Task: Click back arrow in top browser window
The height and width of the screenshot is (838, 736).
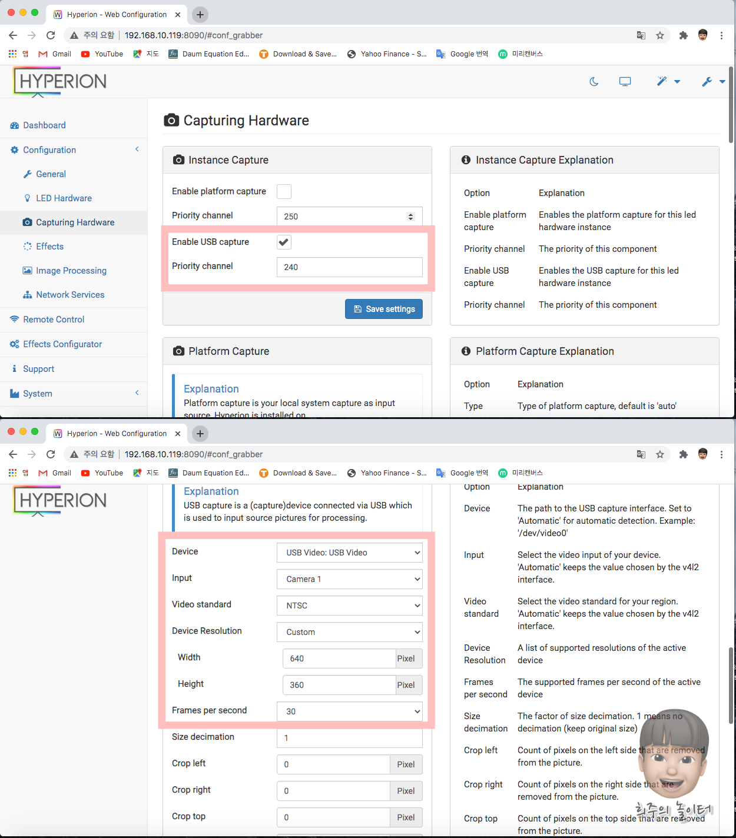Action: [x=13, y=35]
